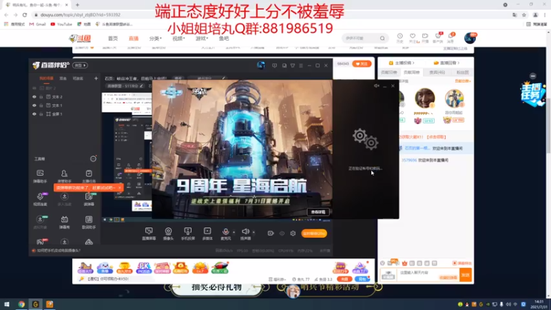
Task: Select the 贡献日榜 tab
Action: pos(388,72)
